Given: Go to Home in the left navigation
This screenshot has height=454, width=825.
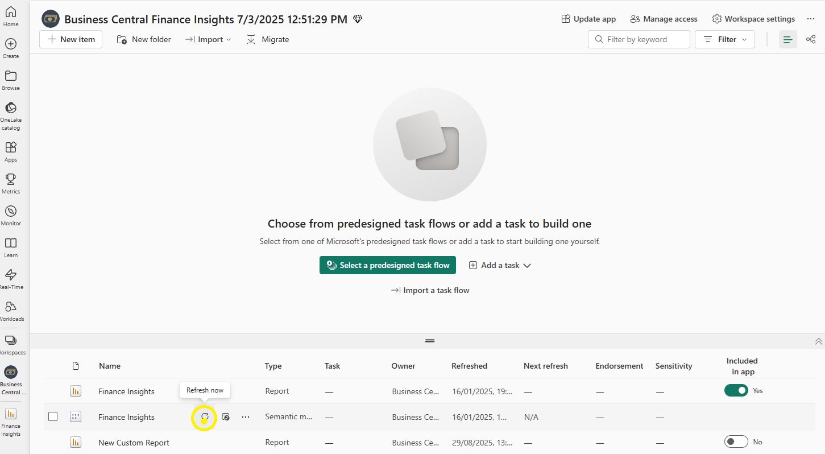Looking at the screenshot, I should point(11,16).
